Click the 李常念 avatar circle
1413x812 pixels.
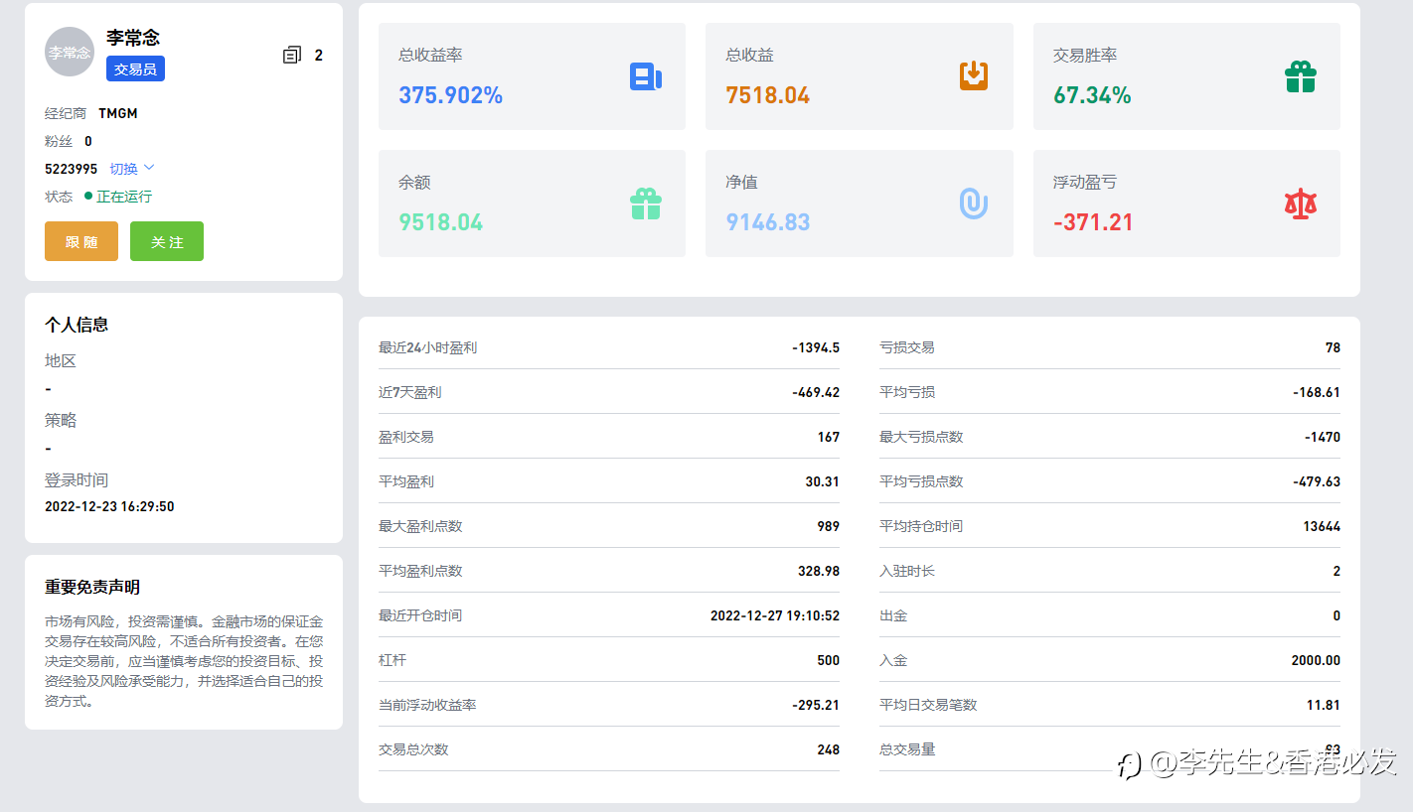(70, 52)
